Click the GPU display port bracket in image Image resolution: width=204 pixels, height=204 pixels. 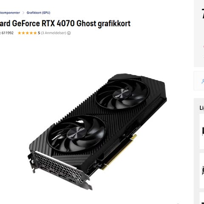click(x=59, y=170)
